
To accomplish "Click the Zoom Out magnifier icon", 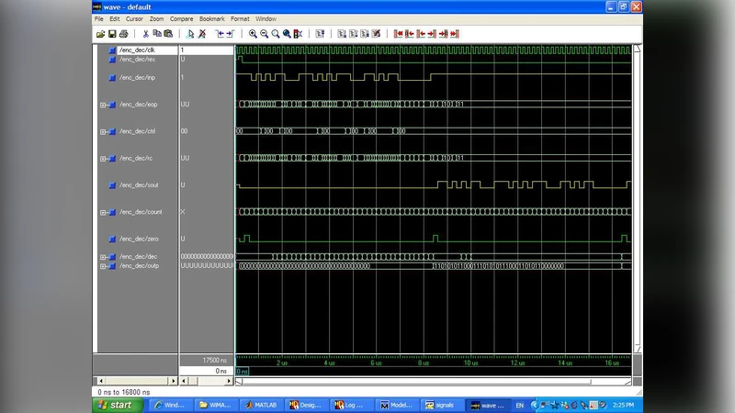I will click(x=264, y=34).
